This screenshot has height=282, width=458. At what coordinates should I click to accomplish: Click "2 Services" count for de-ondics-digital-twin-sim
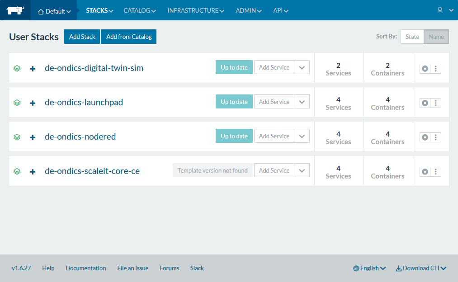tap(338, 69)
